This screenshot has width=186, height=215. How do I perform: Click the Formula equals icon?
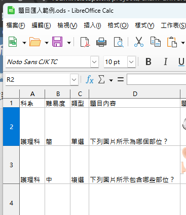pyautogui.click(x=121, y=79)
